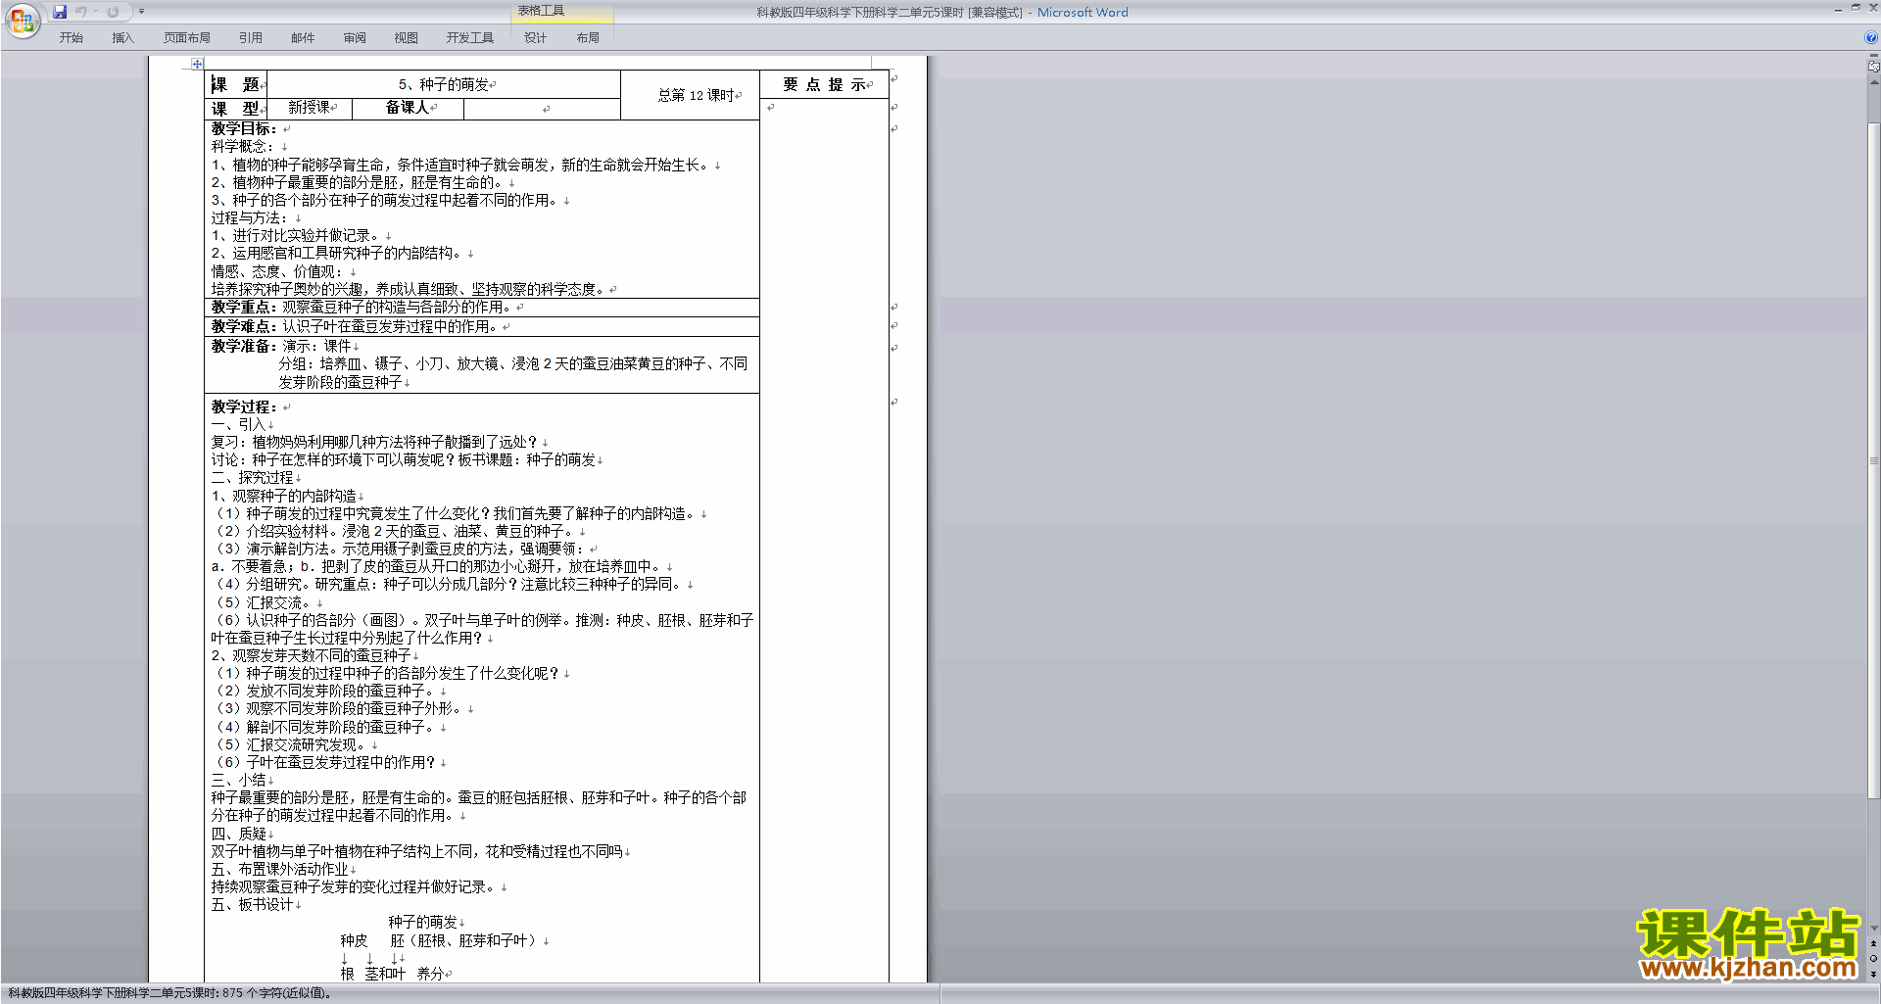This screenshot has height=1004, width=1881.
Task: Click the status bar character count text
Action: tap(169, 993)
